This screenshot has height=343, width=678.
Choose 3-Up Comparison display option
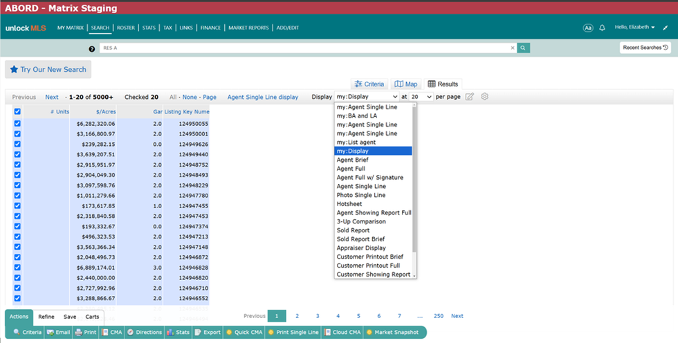tap(373, 221)
